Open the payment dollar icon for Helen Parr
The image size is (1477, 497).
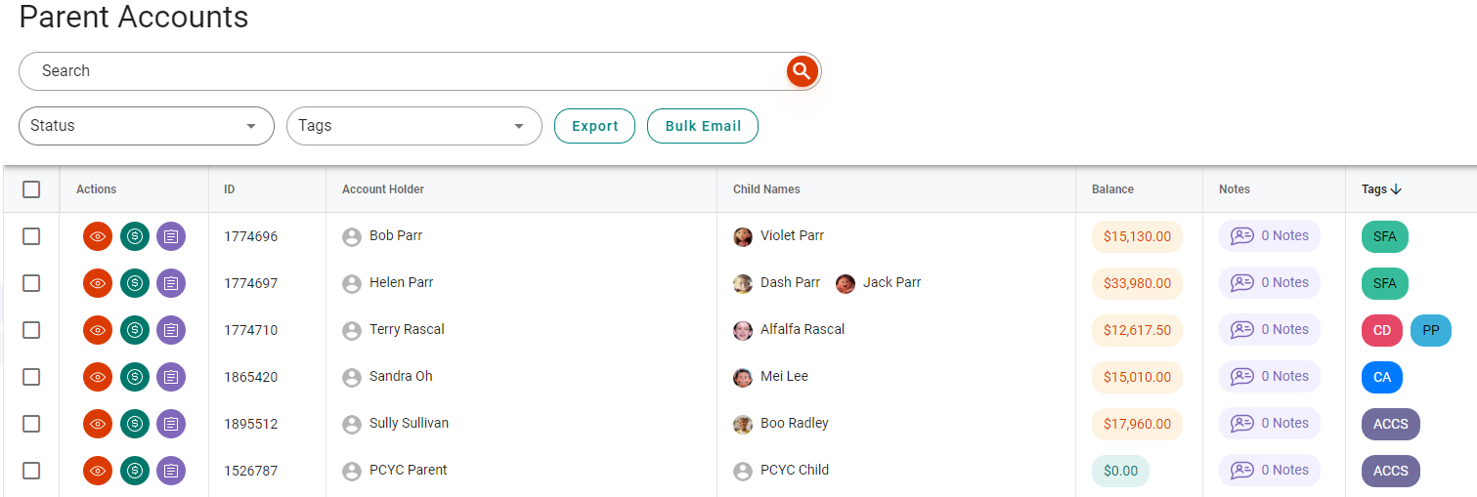[135, 283]
